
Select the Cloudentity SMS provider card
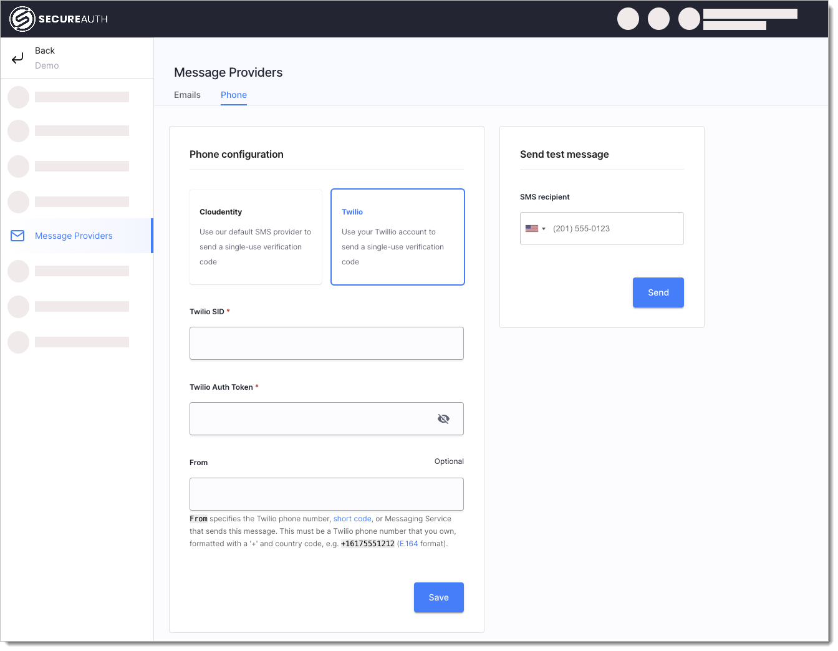point(256,237)
